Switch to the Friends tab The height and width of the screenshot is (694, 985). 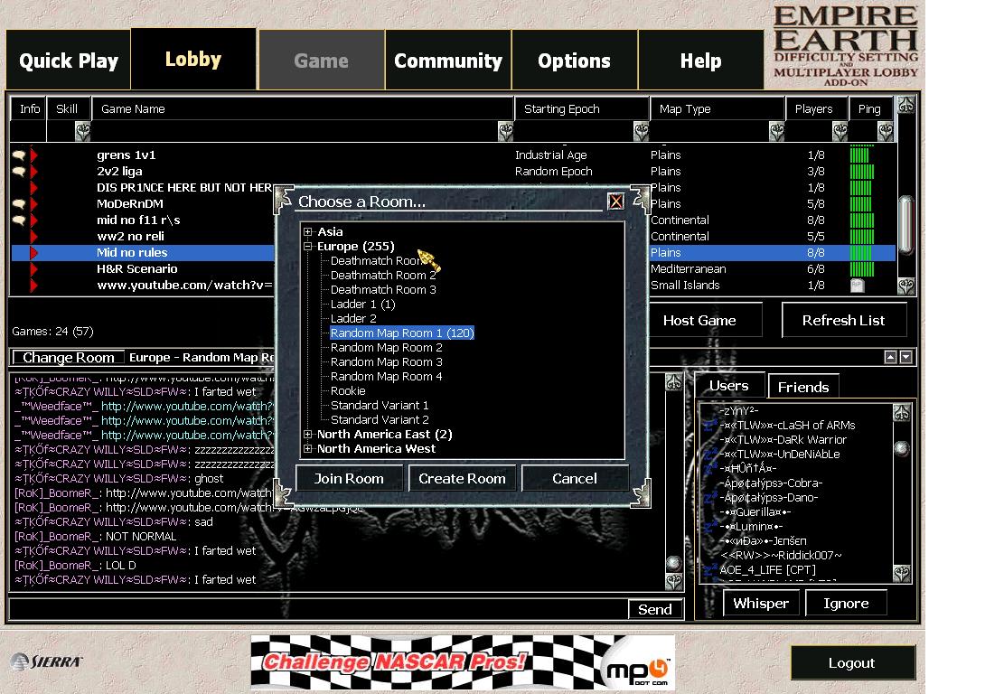(802, 387)
